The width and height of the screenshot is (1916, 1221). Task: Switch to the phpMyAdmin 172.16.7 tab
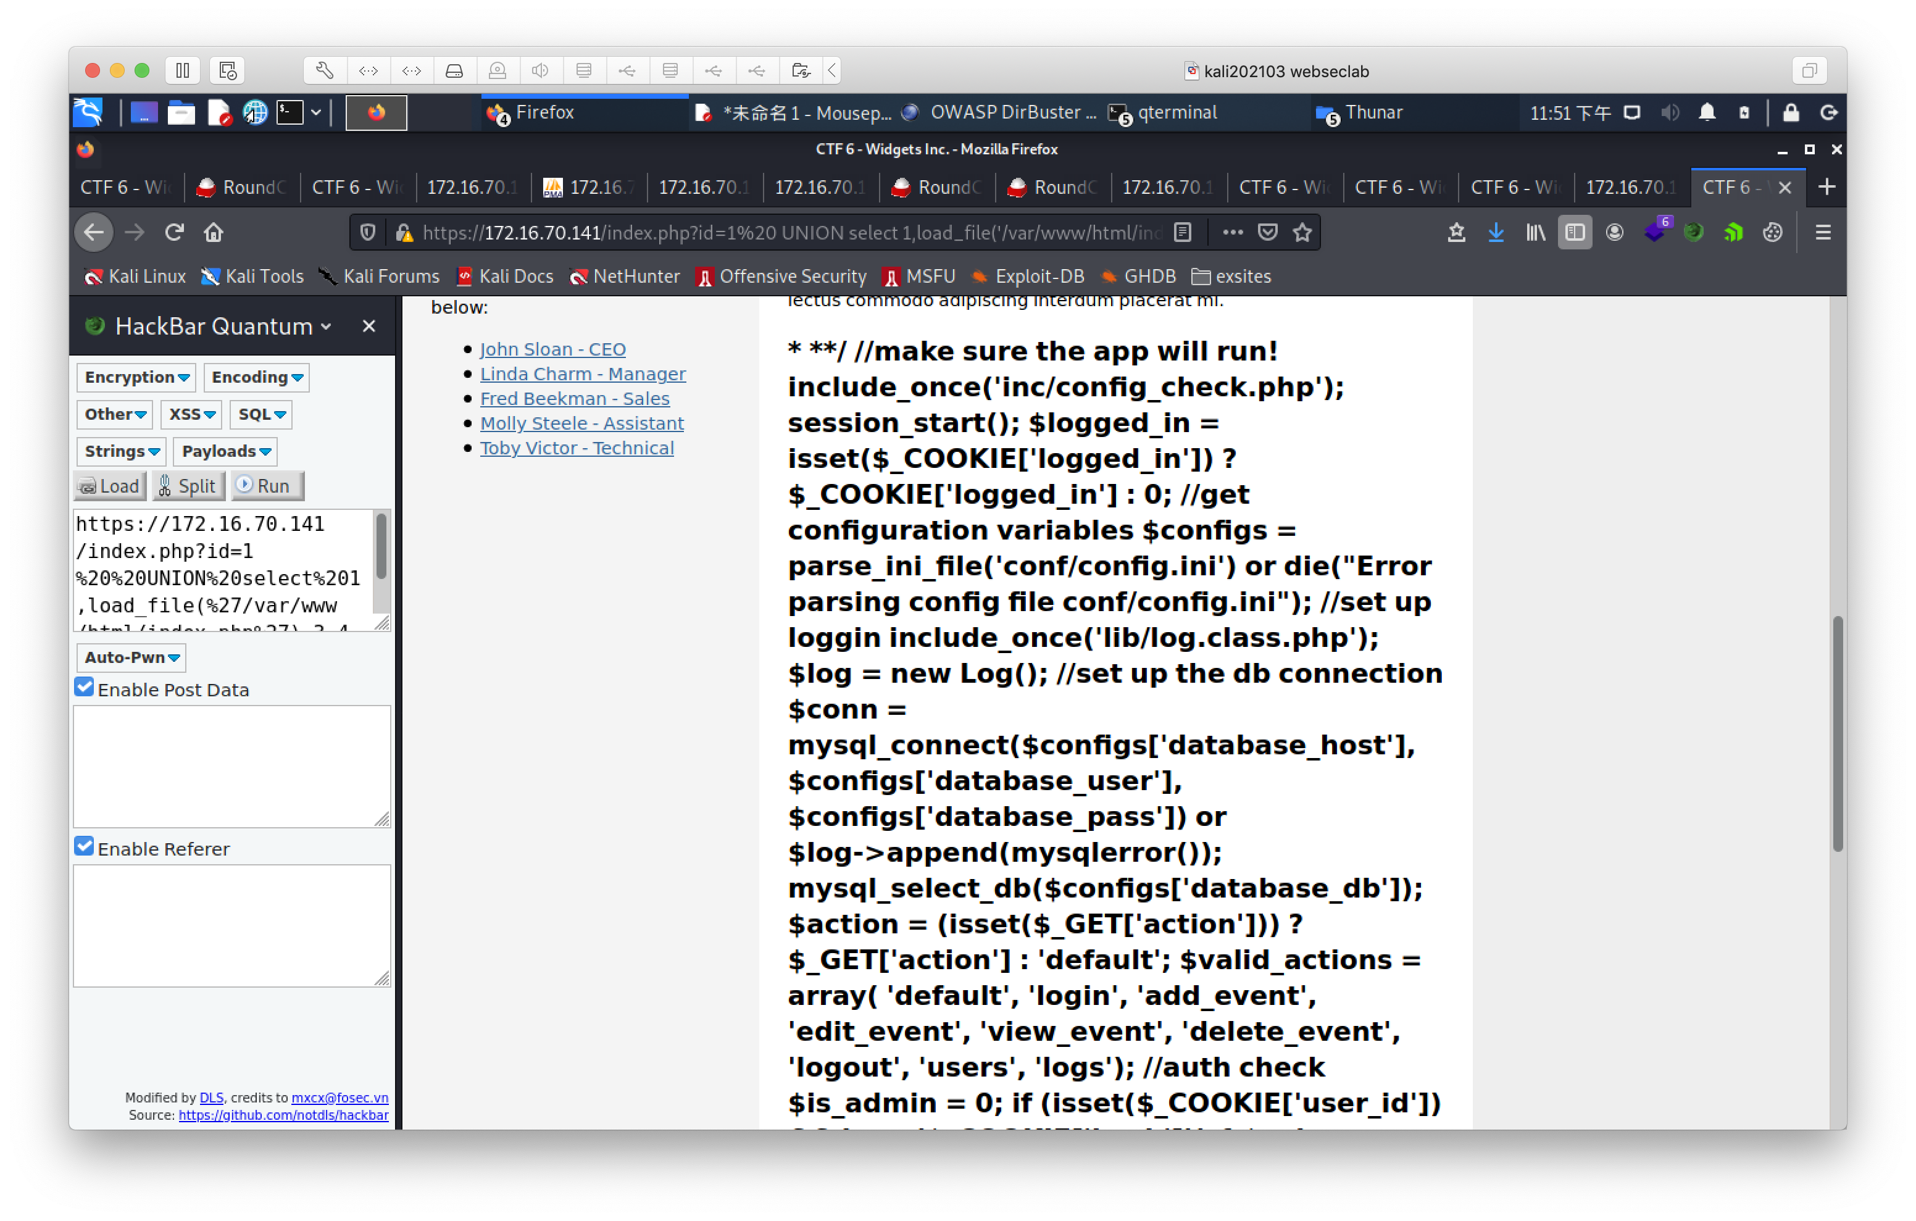tap(589, 187)
